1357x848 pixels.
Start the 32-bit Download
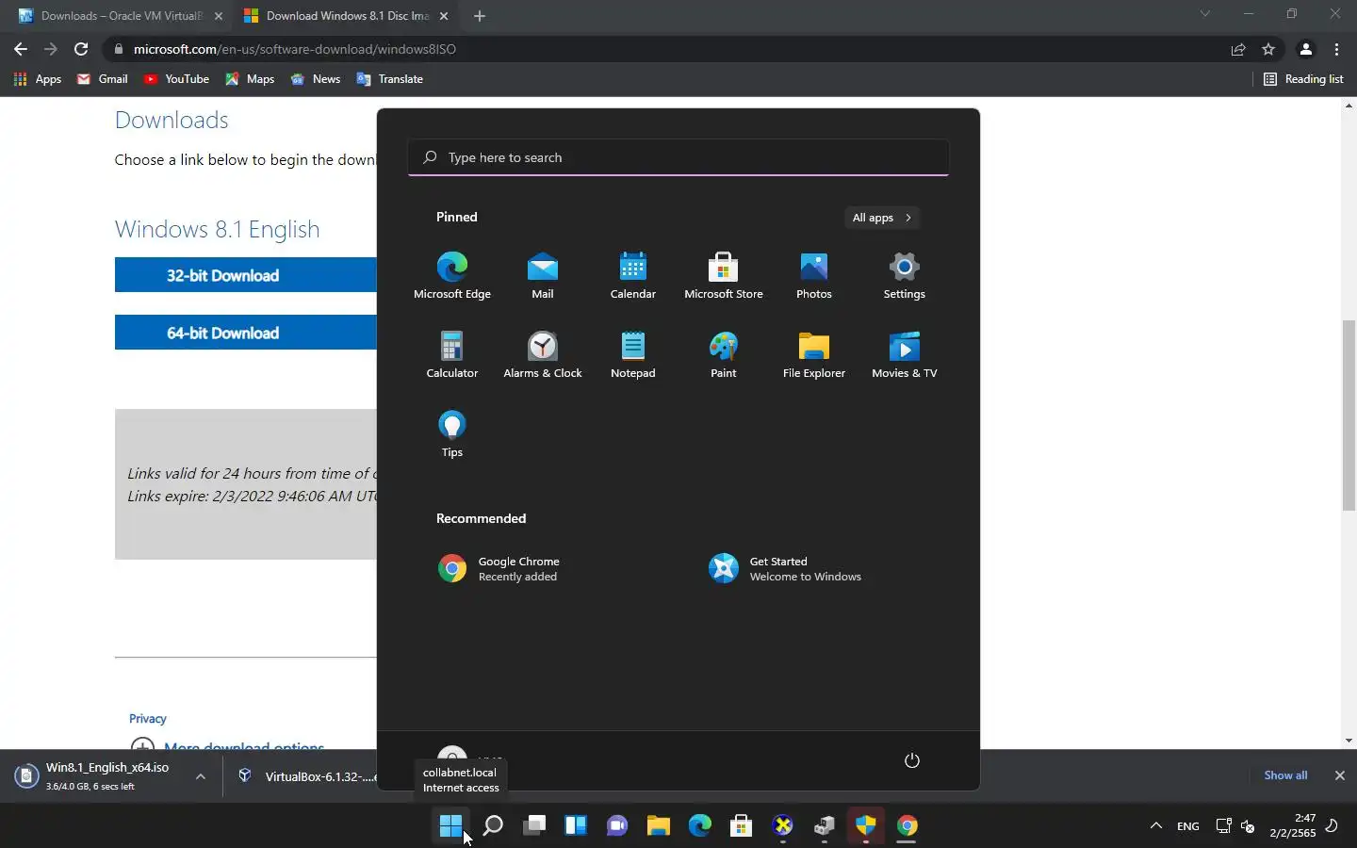[x=245, y=275]
